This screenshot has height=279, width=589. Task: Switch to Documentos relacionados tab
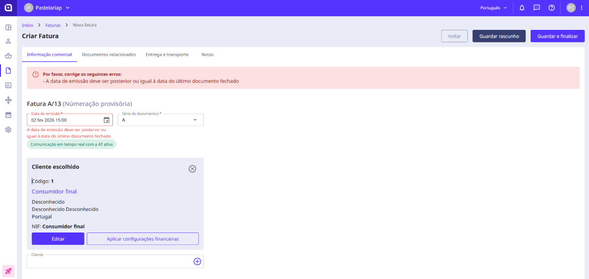[108, 55]
